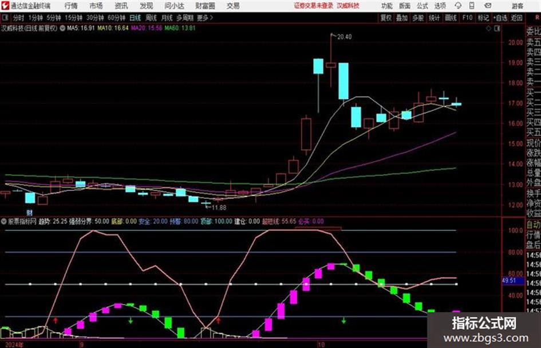Click the 强弱分界: 50.00 indicator value
541x348 pixels.
pos(89,222)
